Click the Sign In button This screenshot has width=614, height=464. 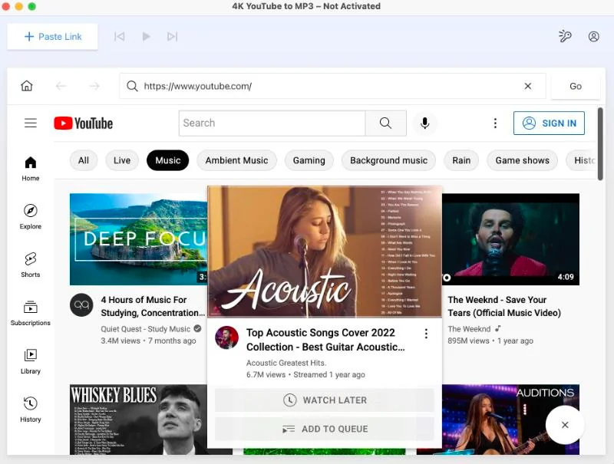549,123
